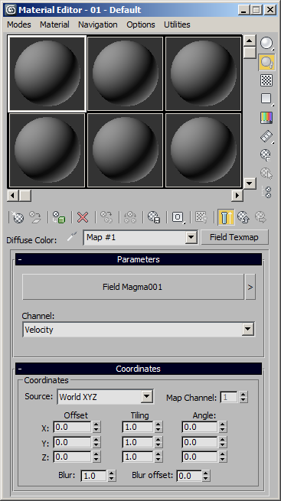281x501 pixels.
Task: Click the Z Offset input field
Action: 72,457
